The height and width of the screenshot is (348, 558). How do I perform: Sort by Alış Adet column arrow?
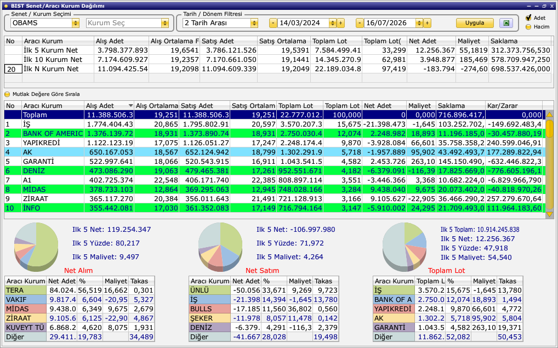coord(130,106)
